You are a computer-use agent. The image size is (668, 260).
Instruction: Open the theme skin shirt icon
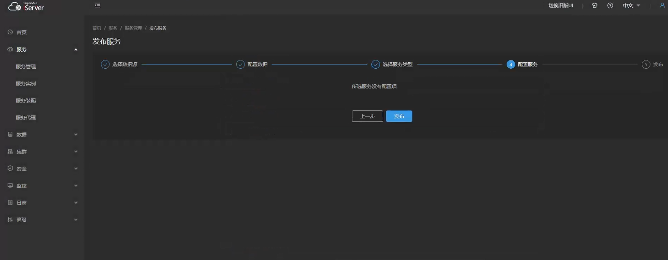[x=594, y=6]
